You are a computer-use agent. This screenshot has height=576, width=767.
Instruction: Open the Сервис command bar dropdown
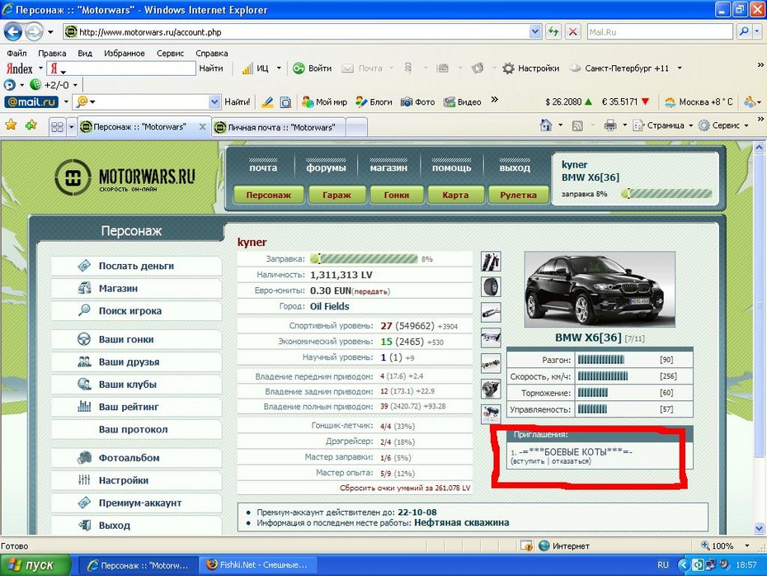pyautogui.click(x=723, y=125)
